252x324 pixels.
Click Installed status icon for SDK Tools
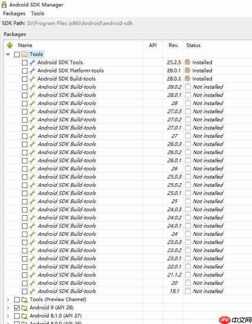point(187,62)
